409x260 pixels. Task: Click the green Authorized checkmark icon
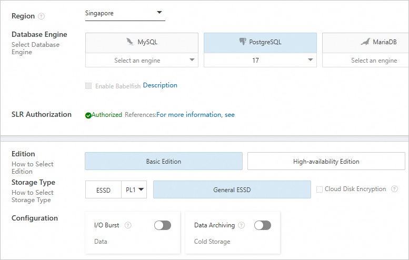(88, 115)
